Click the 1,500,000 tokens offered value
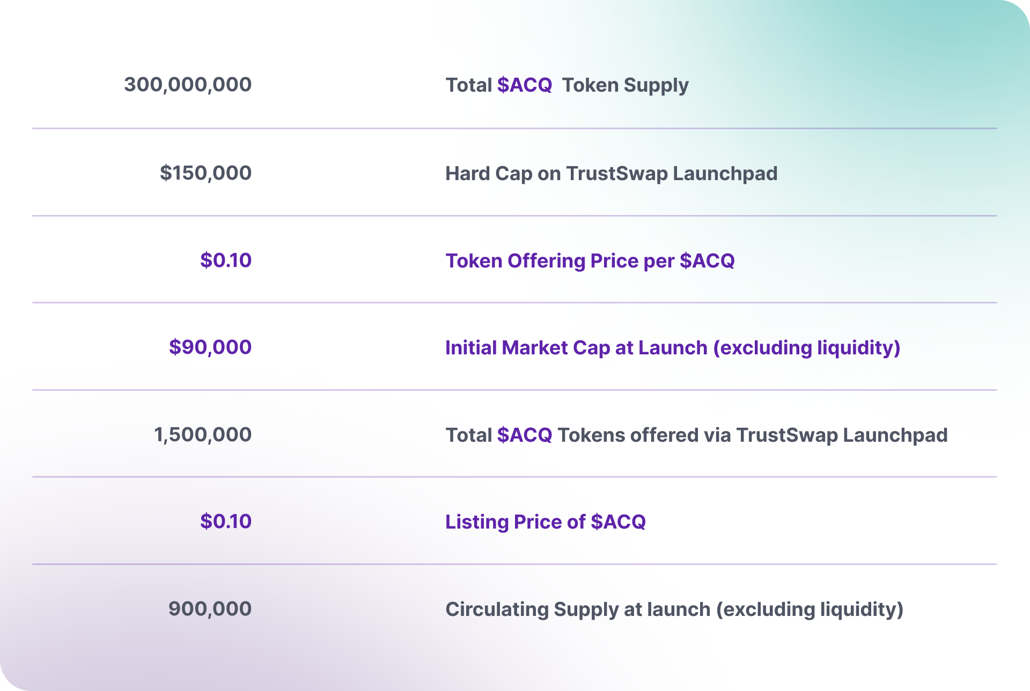Screen dimensions: 1030x691 (x=203, y=435)
